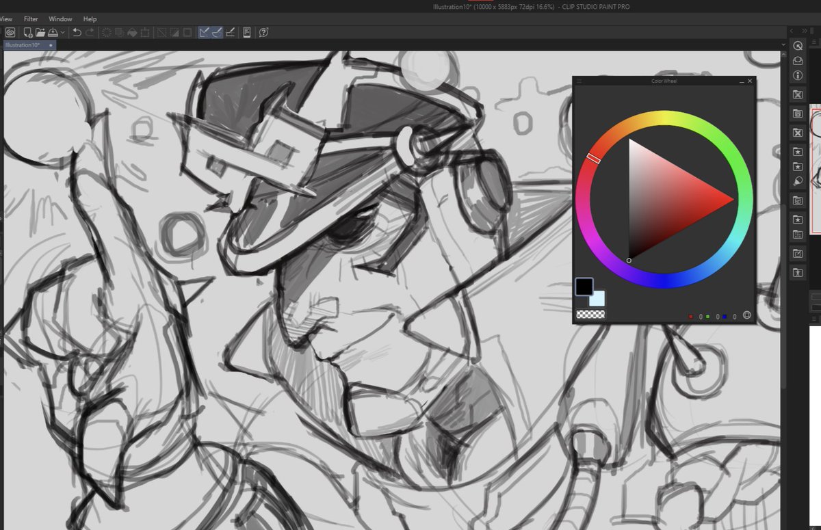821x530 pixels.
Task: Redo the undone action
Action: [x=90, y=32]
